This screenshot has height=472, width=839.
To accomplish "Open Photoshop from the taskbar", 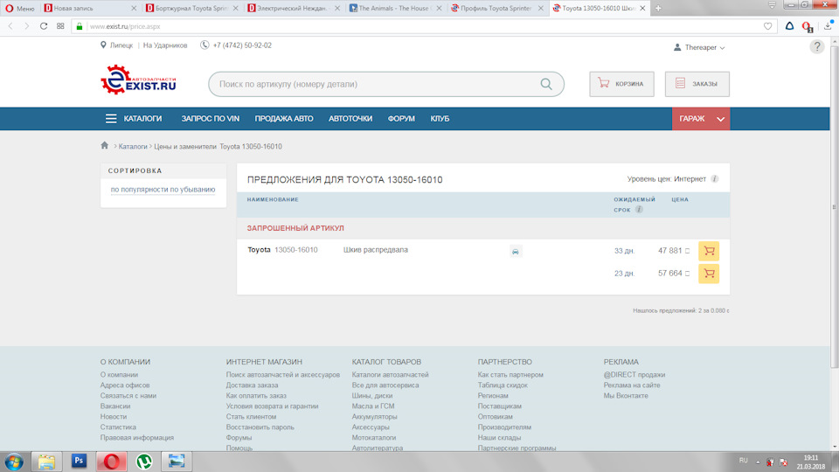I will point(79,461).
